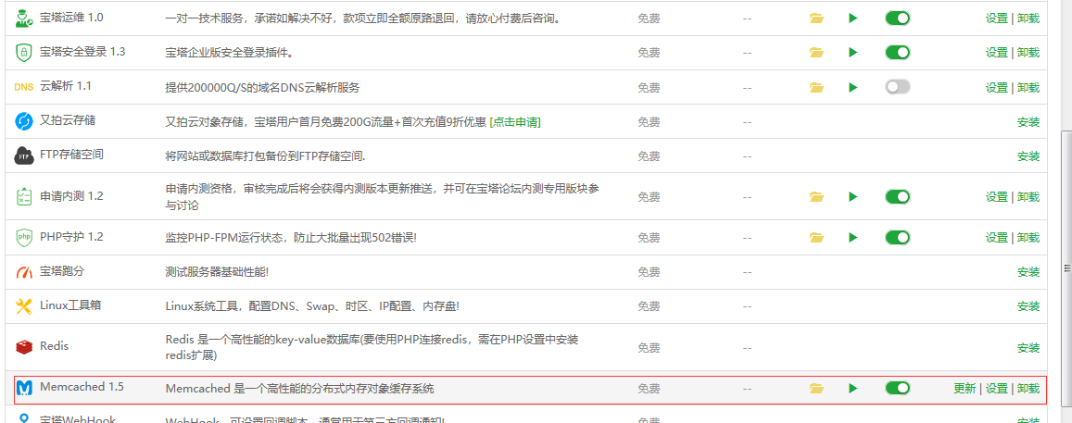Image resolution: width=1072 pixels, height=423 pixels.
Task: Open 设置 for PHP守护
Action: click(996, 238)
